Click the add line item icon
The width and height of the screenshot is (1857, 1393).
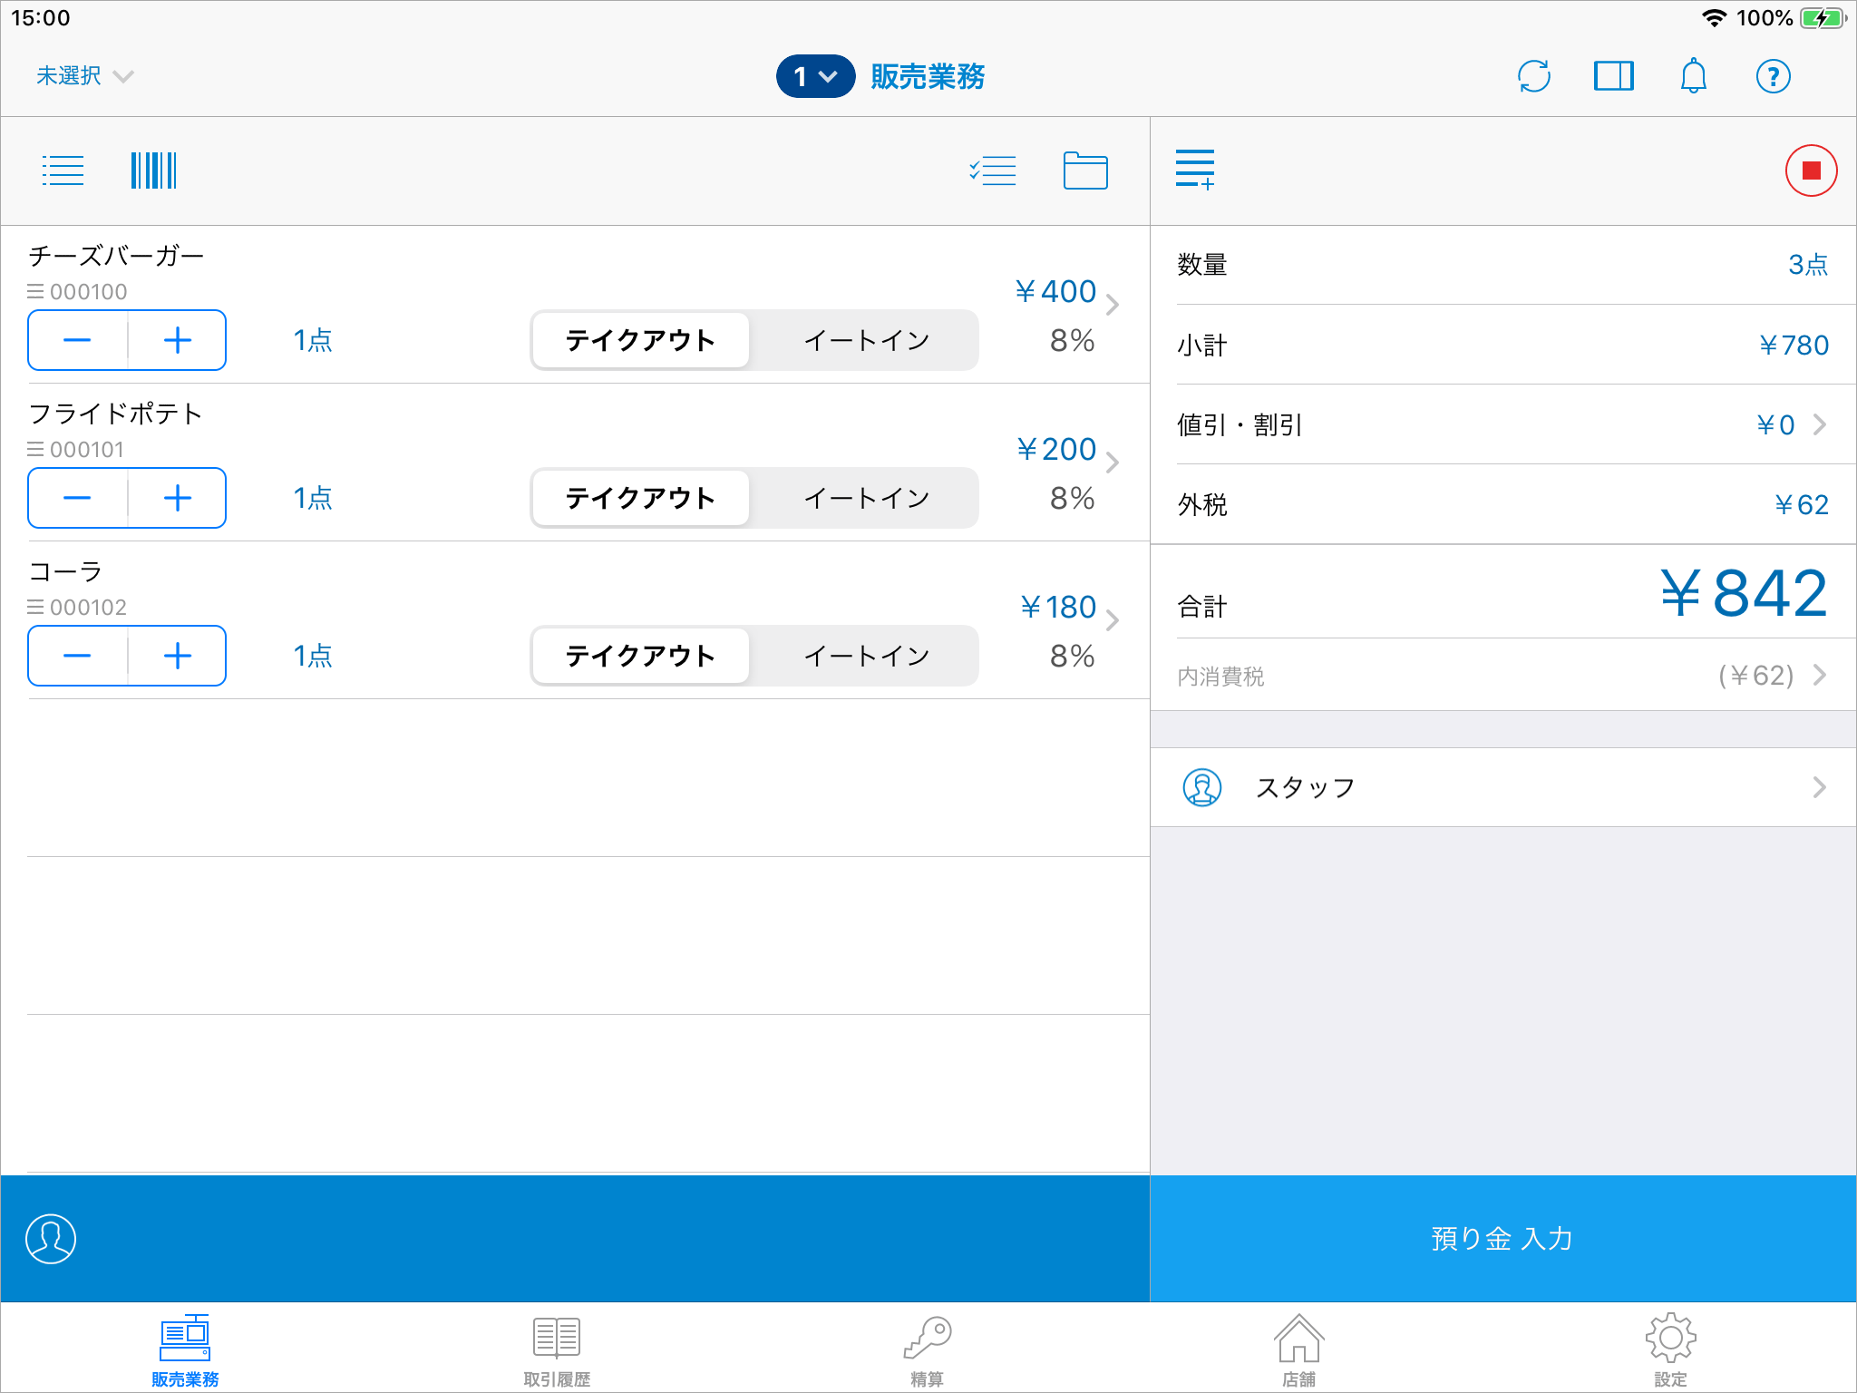(x=1194, y=170)
